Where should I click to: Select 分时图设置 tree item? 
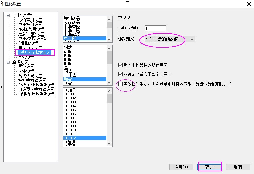click(x=28, y=43)
